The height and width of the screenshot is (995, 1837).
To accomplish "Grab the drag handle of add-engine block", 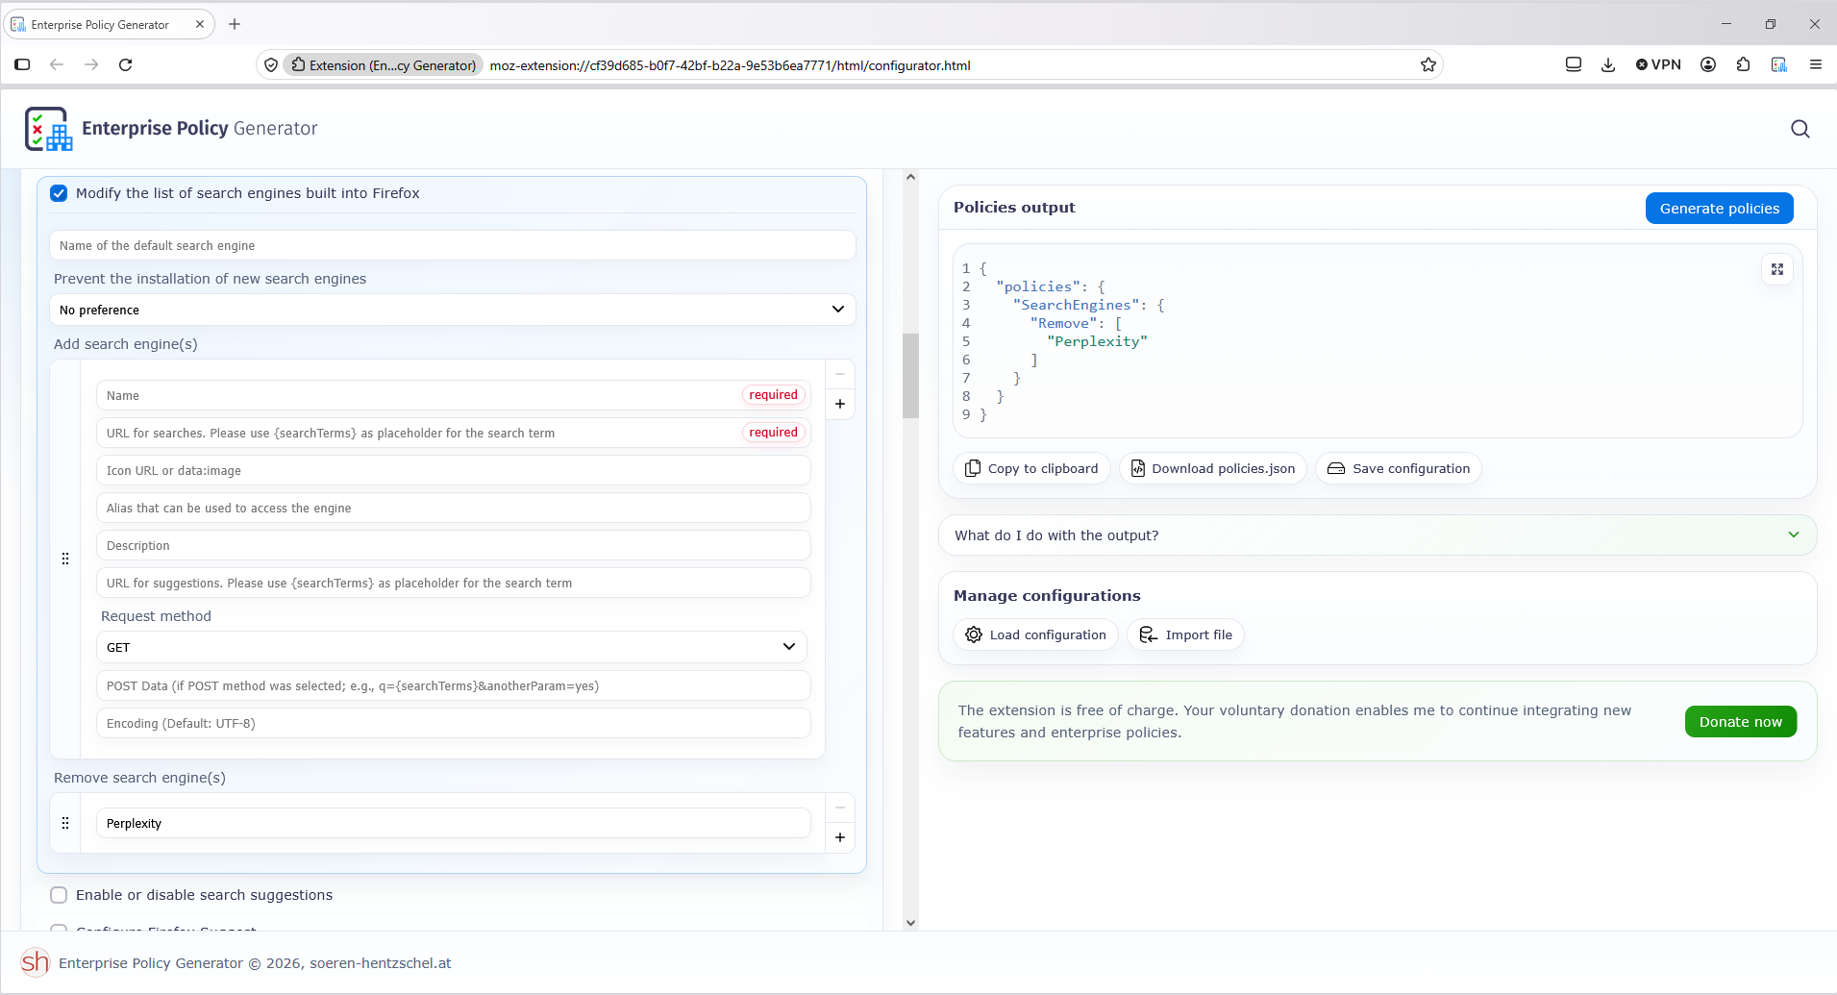I will [x=65, y=559].
